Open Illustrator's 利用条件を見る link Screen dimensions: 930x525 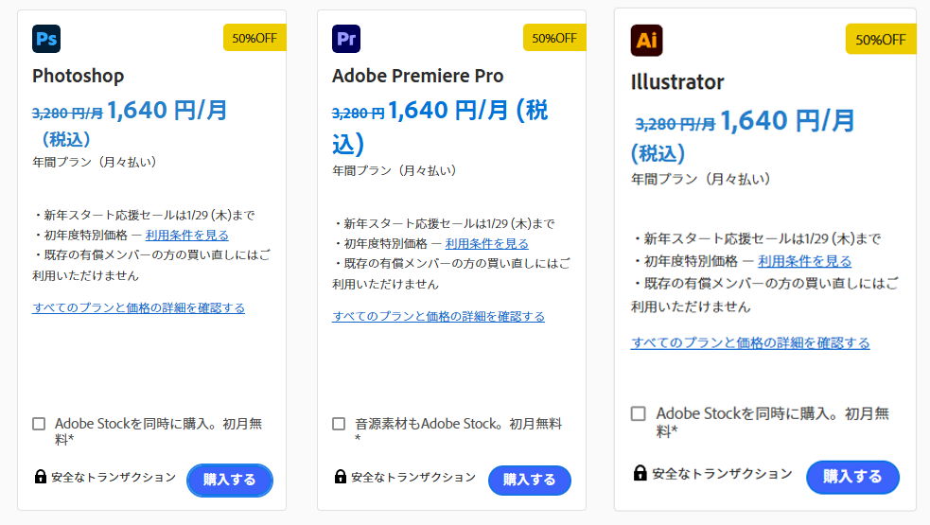(804, 261)
